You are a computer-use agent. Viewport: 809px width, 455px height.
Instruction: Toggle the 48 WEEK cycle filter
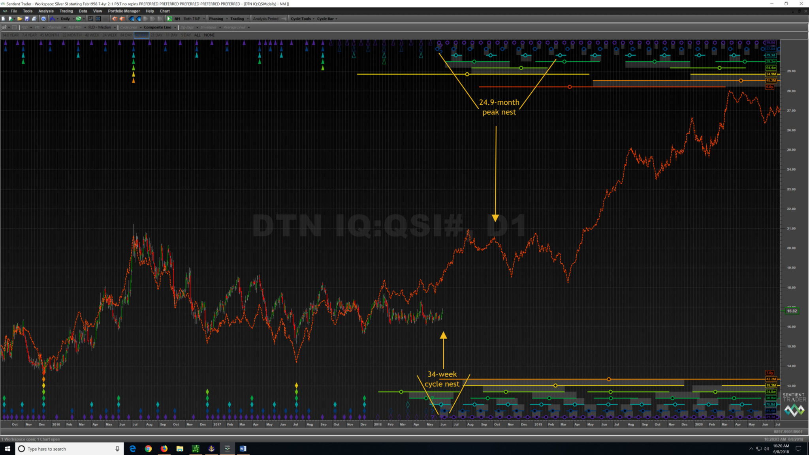[92, 35]
